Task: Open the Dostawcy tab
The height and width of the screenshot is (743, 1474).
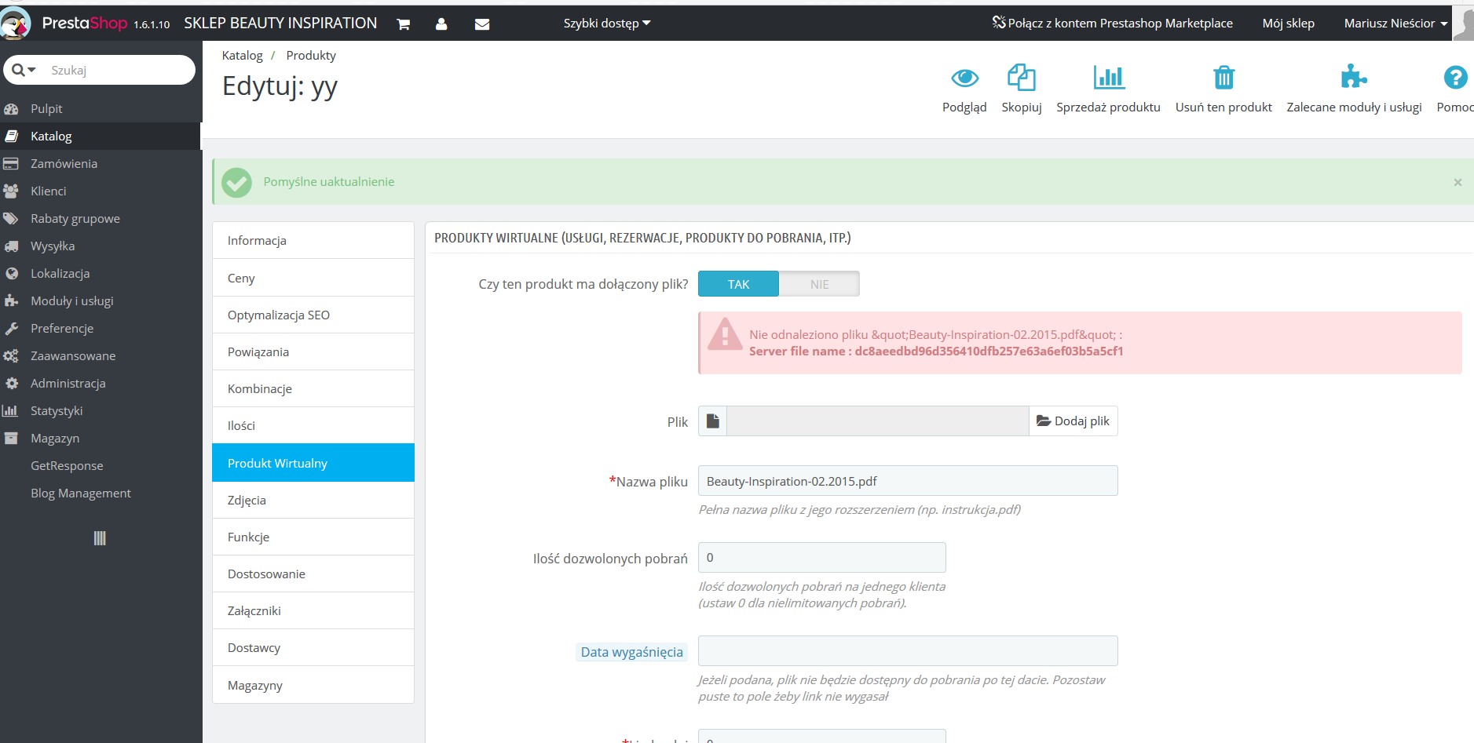Action: click(x=313, y=648)
